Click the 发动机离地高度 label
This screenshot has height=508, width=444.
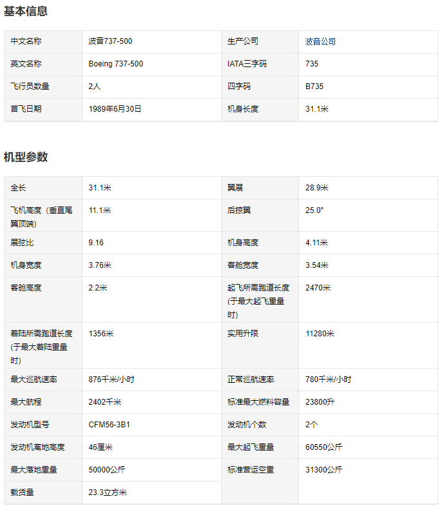pos(37,447)
